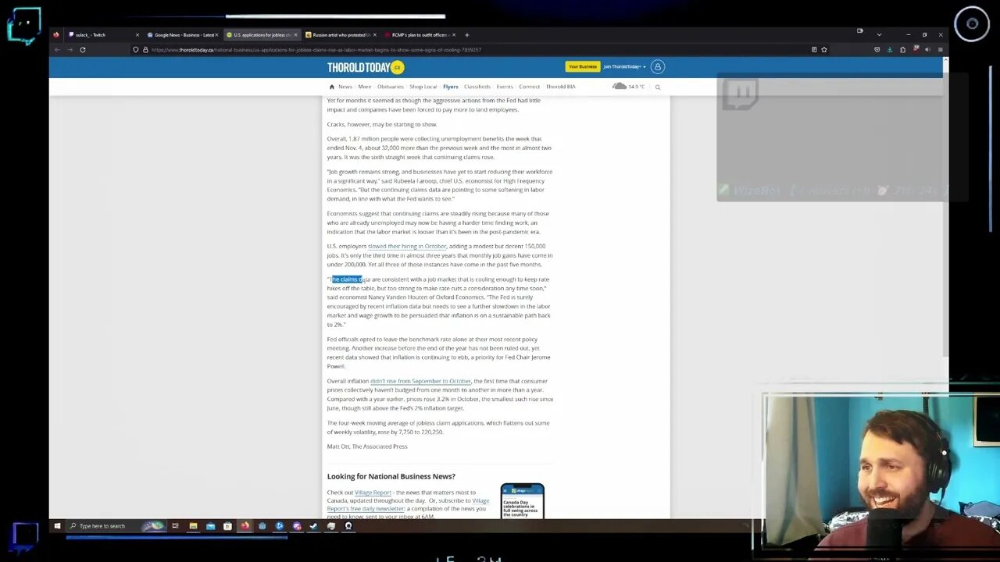Open the user account profile icon
Image resolution: width=1000 pixels, height=562 pixels.
tap(658, 67)
